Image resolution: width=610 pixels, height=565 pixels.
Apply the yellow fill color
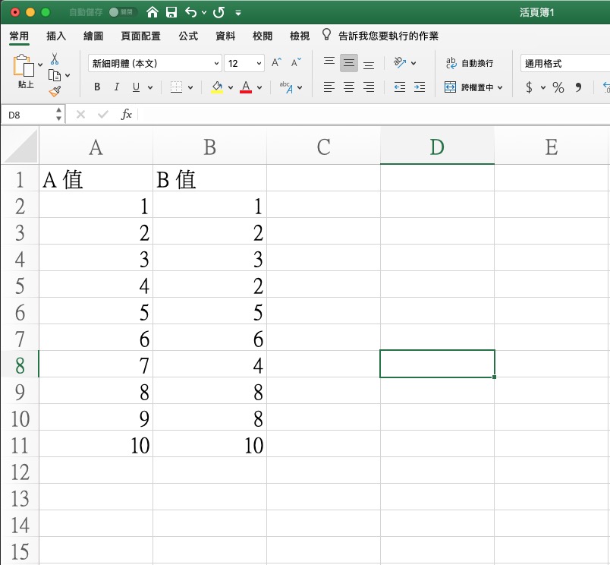click(x=217, y=87)
